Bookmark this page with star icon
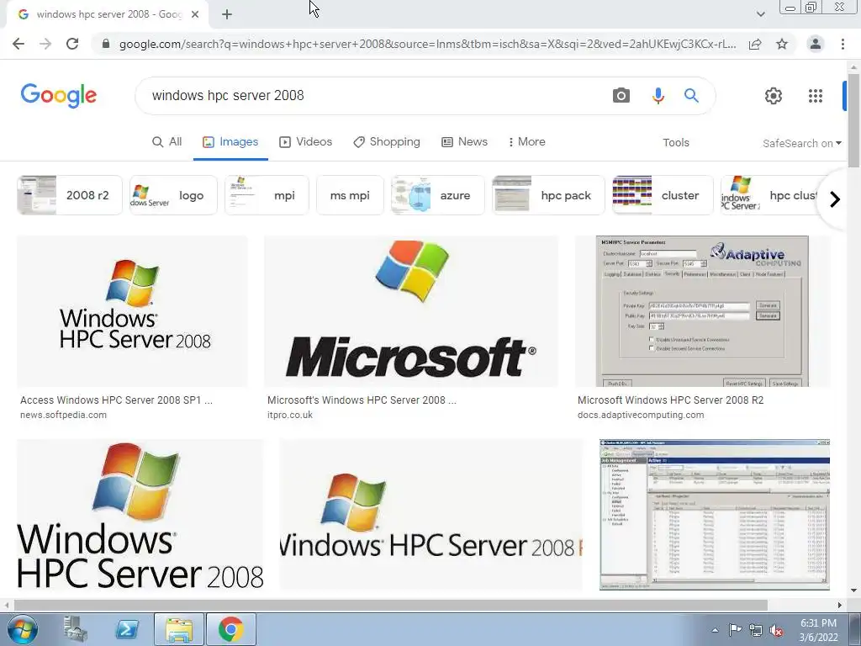Viewport: 861px width, 646px height. [782, 44]
